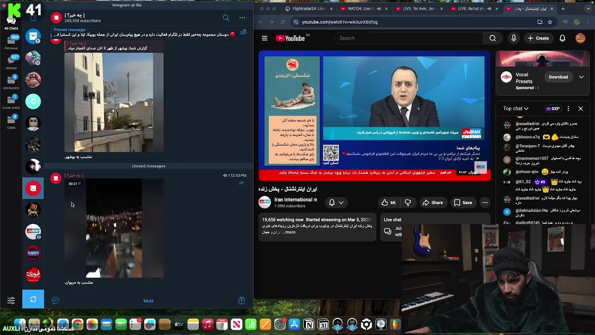Image resolution: width=595 pixels, height=335 pixels.
Task: Forward the 1:12:43 PM video message
Action: pyautogui.click(x=241, y=183)
